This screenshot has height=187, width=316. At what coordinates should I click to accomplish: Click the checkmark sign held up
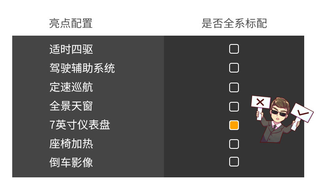pos(302,112)
